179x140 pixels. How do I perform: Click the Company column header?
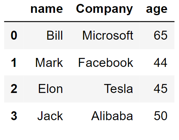(x=104, y=9)
